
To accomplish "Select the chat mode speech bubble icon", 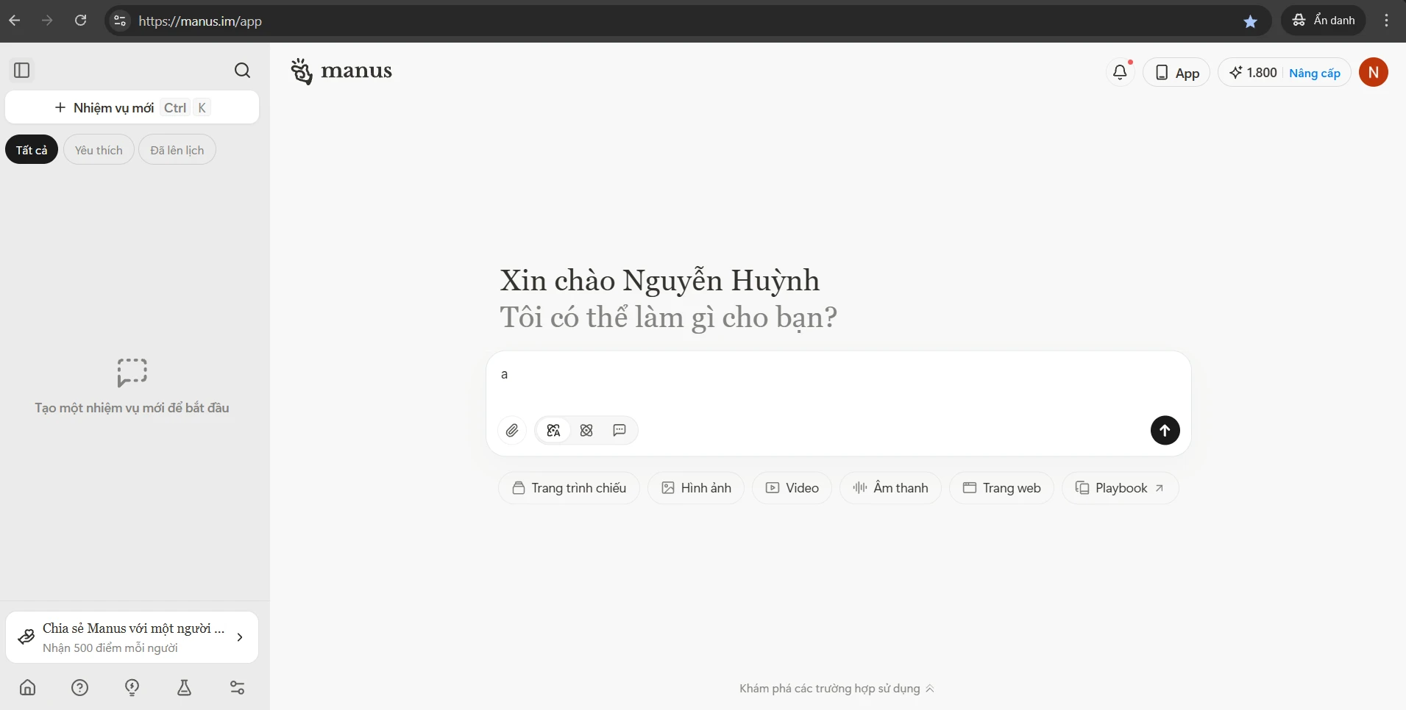I will tap(619, 431).
